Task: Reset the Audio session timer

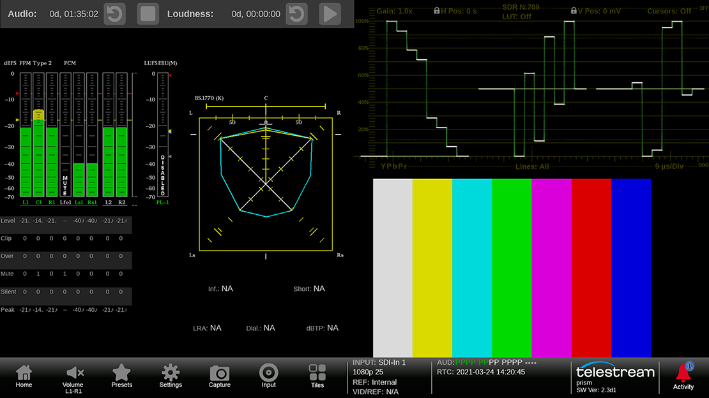Action: pyautogui.click(x=115, y=13)
